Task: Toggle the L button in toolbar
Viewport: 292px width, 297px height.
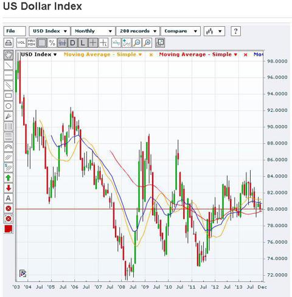Action: 83,43
